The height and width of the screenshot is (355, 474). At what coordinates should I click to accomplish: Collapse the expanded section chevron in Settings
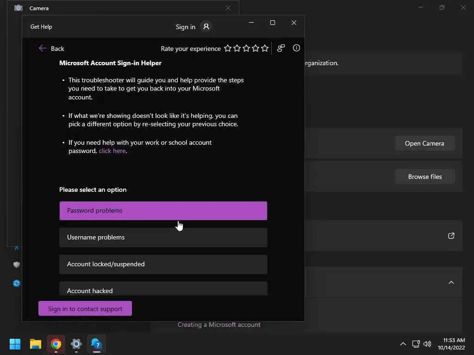tap(451, 282)
